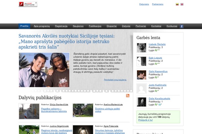This screenshot has width=202, height=134.
Task: Open Izabelė Šležaitė profile link
Action: coord(157,44)
